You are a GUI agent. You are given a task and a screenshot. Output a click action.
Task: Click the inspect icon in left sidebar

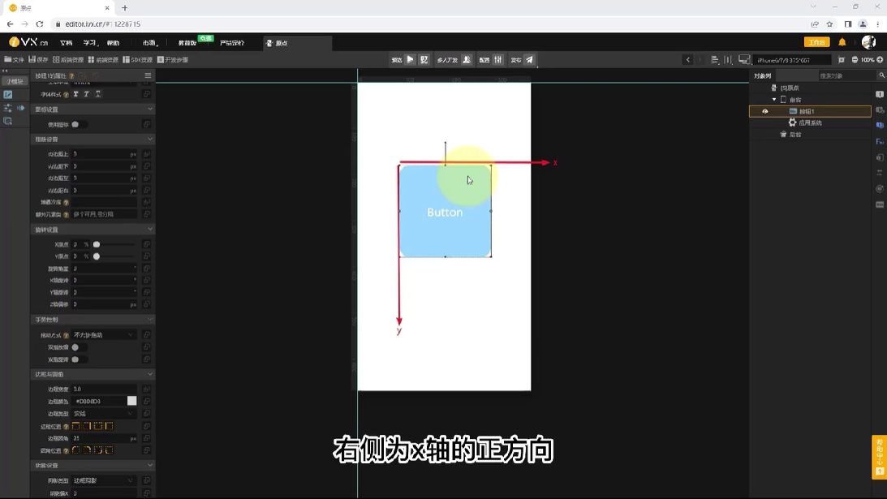pyautogui.click(x=8, y=121)
